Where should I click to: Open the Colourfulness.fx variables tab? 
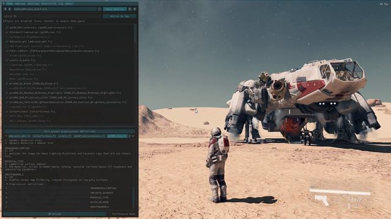pos(45,136)
